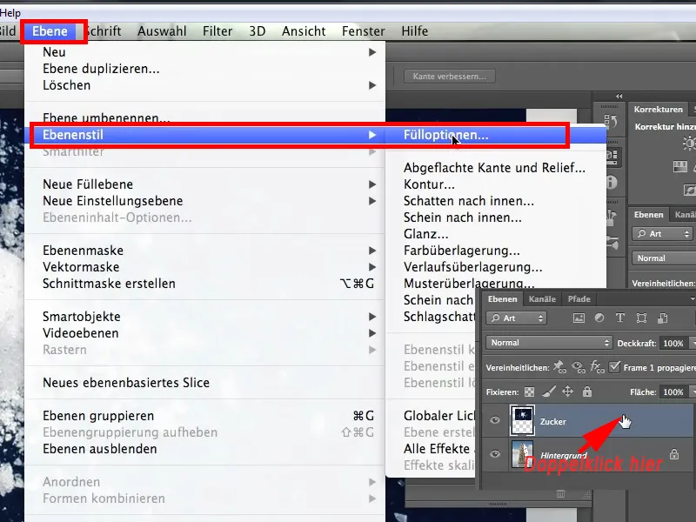
Task: Open the Hilfe menu
Action: 415,31
